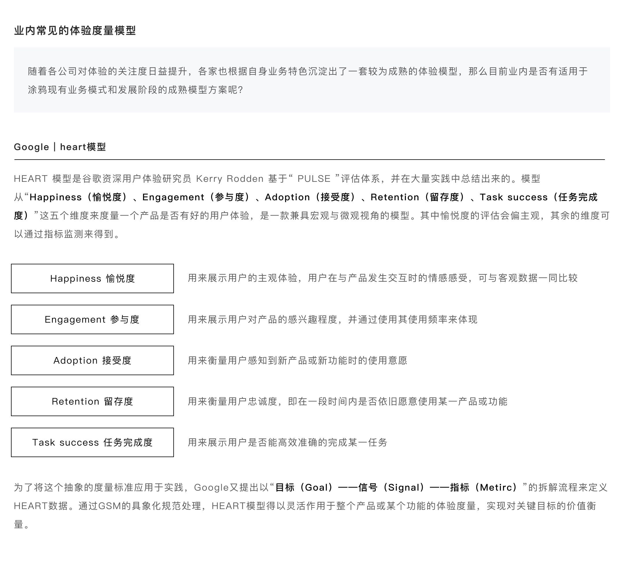Screen dimensions: 624x561
Task: Click the Happiness 愉悦度 box
Action: point(92,278)
